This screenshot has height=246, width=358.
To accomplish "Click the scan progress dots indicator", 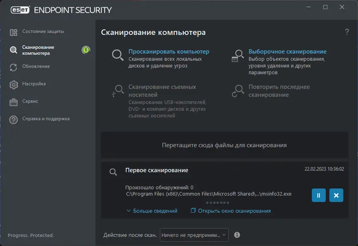I will [x=218, y=203].
